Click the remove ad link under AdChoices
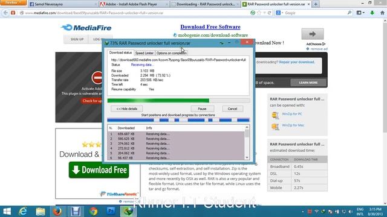 pyautogui.click(x=319, y=49)
